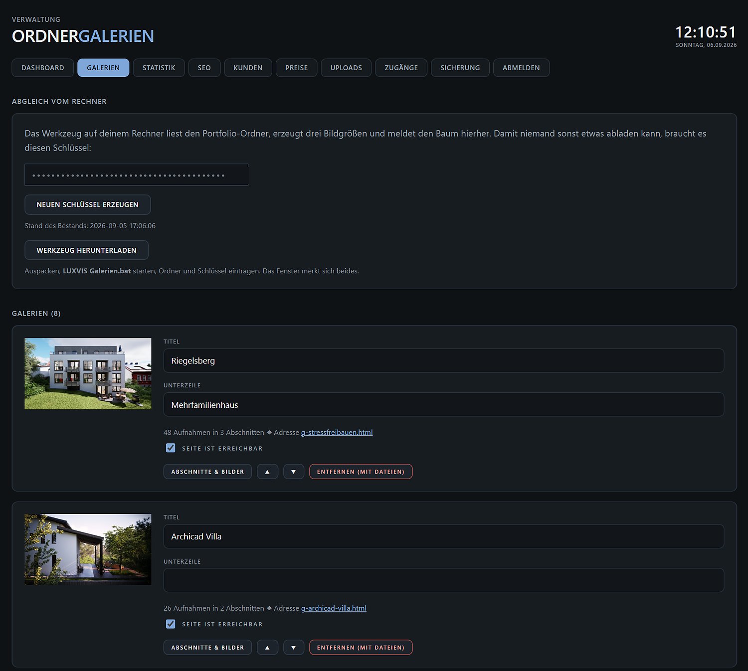Viewport: 748px width, 671px height.
Task: Click 'Neuen Schlüssel erzeugen' button
Action: click(88, 205)
